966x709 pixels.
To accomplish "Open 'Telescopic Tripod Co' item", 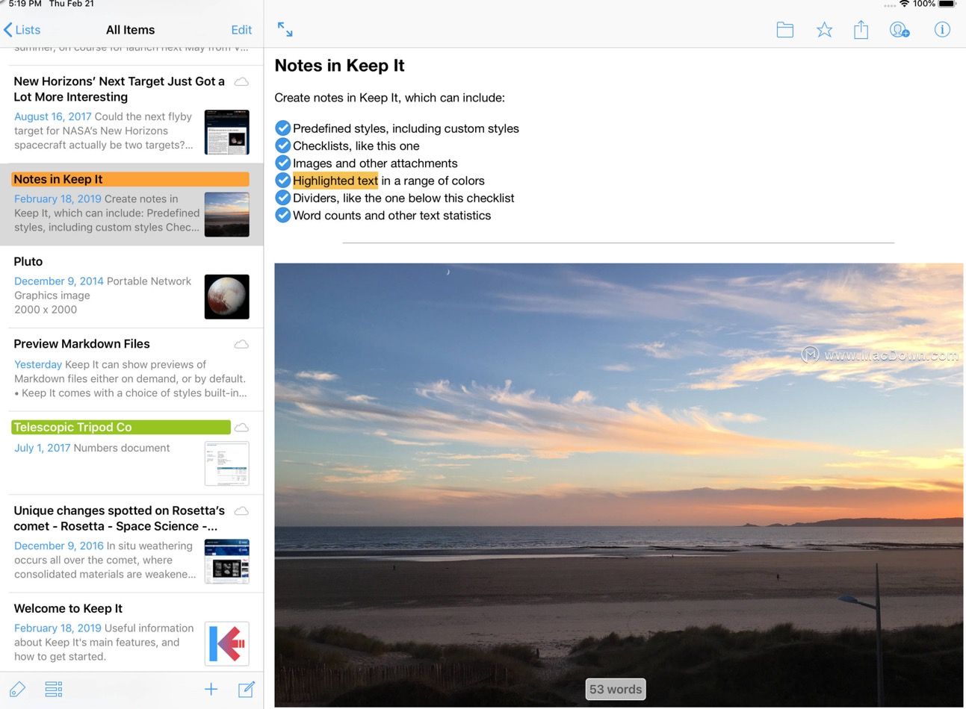I will click(131, 453).
